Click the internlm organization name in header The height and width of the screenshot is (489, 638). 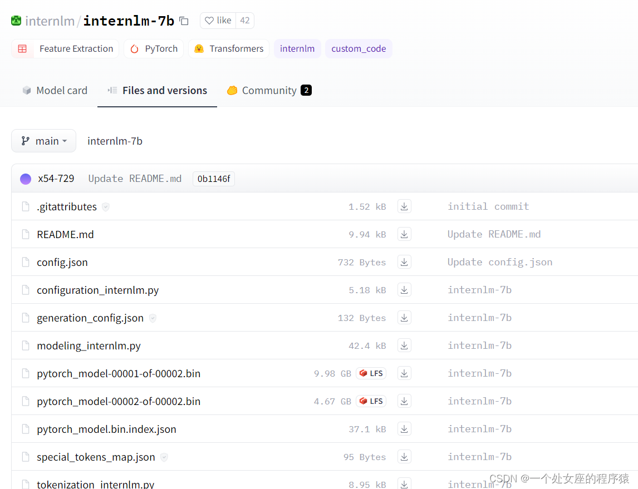50,21
